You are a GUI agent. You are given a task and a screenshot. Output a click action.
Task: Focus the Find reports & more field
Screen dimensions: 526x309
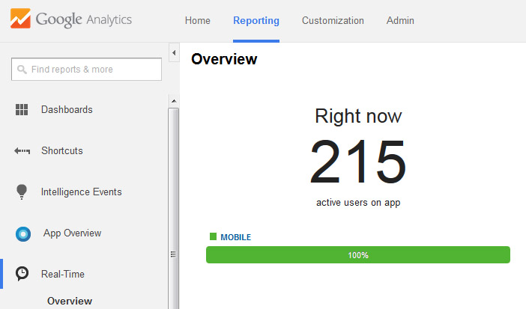tap(87, 70)
